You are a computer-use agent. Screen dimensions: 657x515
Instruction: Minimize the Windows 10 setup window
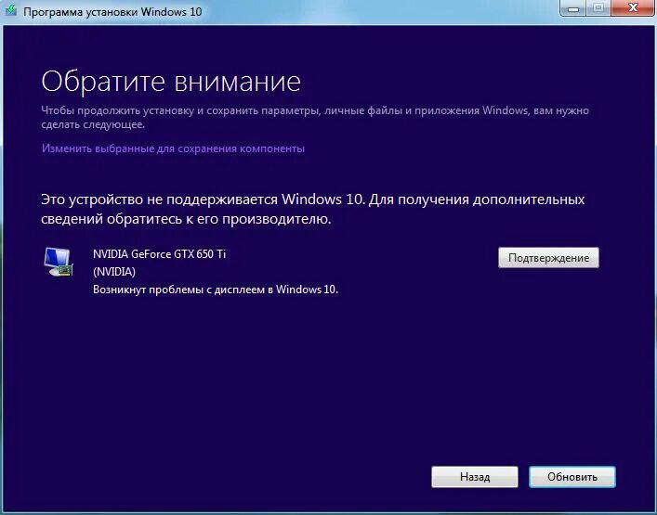(x=573, y=8)
